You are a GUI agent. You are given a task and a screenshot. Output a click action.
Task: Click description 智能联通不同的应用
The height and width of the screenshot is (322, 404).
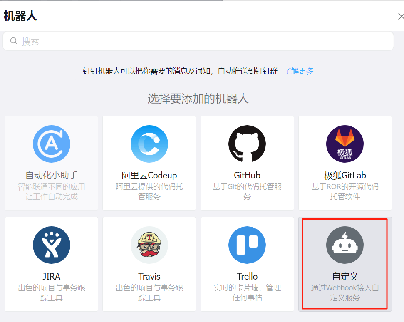click(x=52, y=187)
